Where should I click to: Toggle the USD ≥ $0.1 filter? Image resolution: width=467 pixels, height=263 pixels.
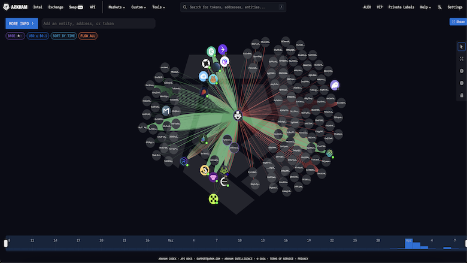(38, 36)
